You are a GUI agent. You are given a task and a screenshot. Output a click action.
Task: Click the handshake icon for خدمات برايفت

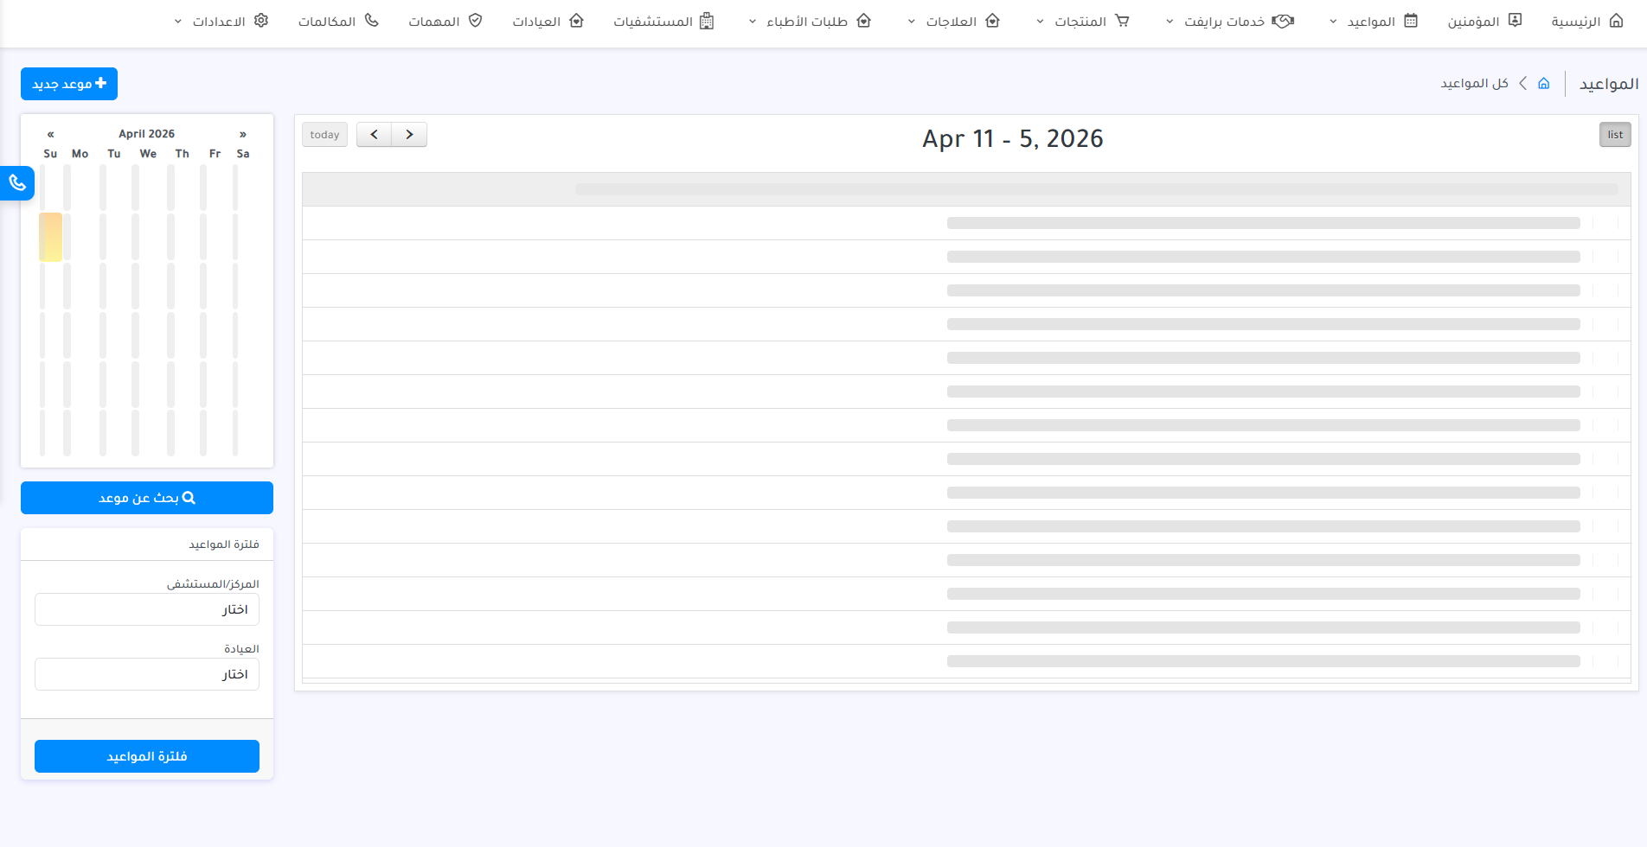click(1283, 21)
